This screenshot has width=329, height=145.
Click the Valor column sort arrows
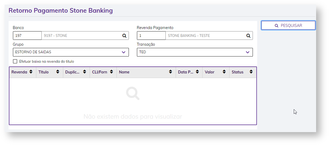tap(224, 72)
